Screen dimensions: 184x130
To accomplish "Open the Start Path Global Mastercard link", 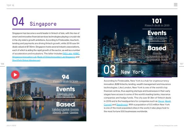I will pyautogui.click(x=26, y=60).
